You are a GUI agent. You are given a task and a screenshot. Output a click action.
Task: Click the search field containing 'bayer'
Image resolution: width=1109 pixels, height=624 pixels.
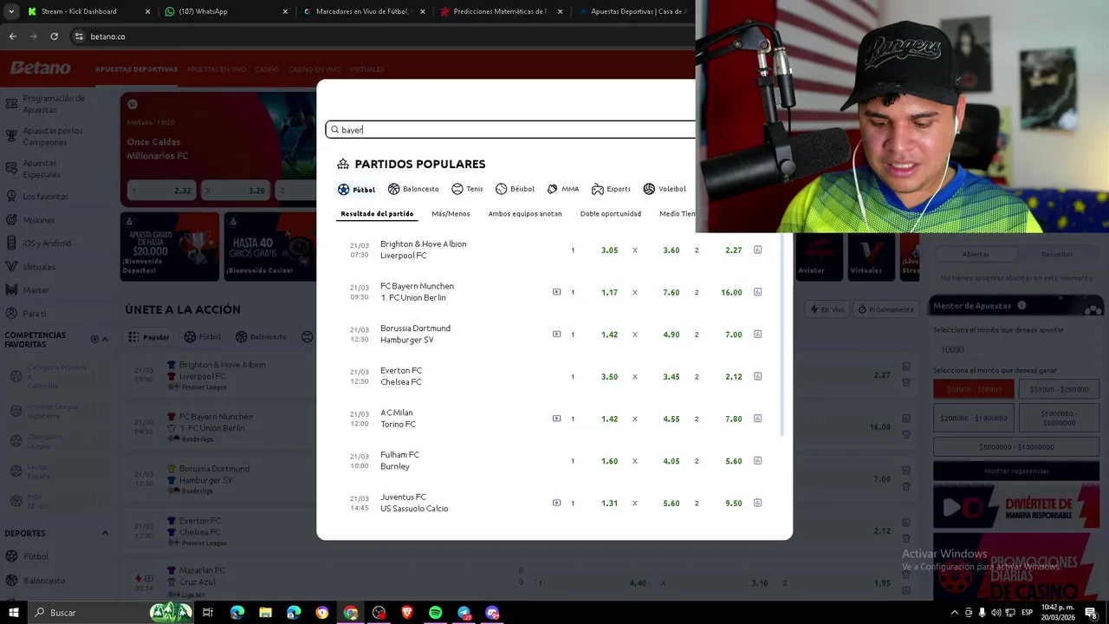click(x=511, y=130)
